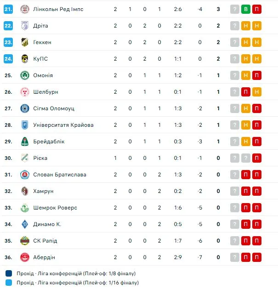This screenshot has height=289, width=278.
Task: Click the Shamrock Rovers club logo
Action: 25,208
